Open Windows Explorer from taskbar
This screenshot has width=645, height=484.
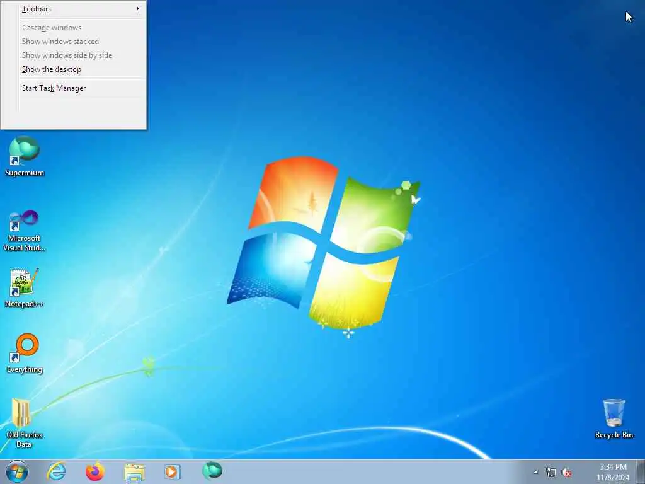pos(134,472)
